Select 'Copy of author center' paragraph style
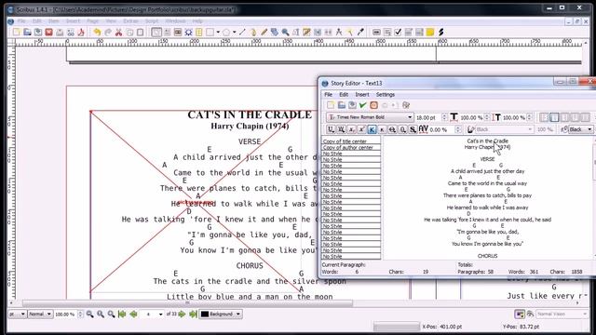This screenshot has width=596, height=335. click(351, 147)
